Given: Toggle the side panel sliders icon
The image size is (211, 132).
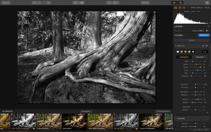Looking at the screenshot, I should tap(180, 3).
